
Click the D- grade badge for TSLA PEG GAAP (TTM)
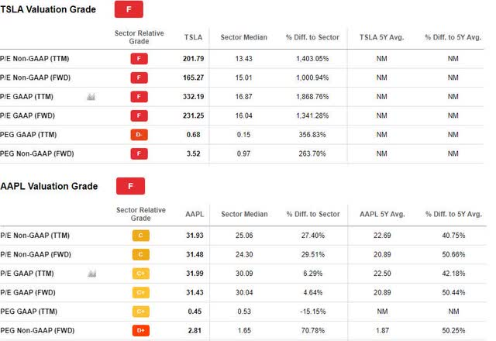[x=139, y=135]
